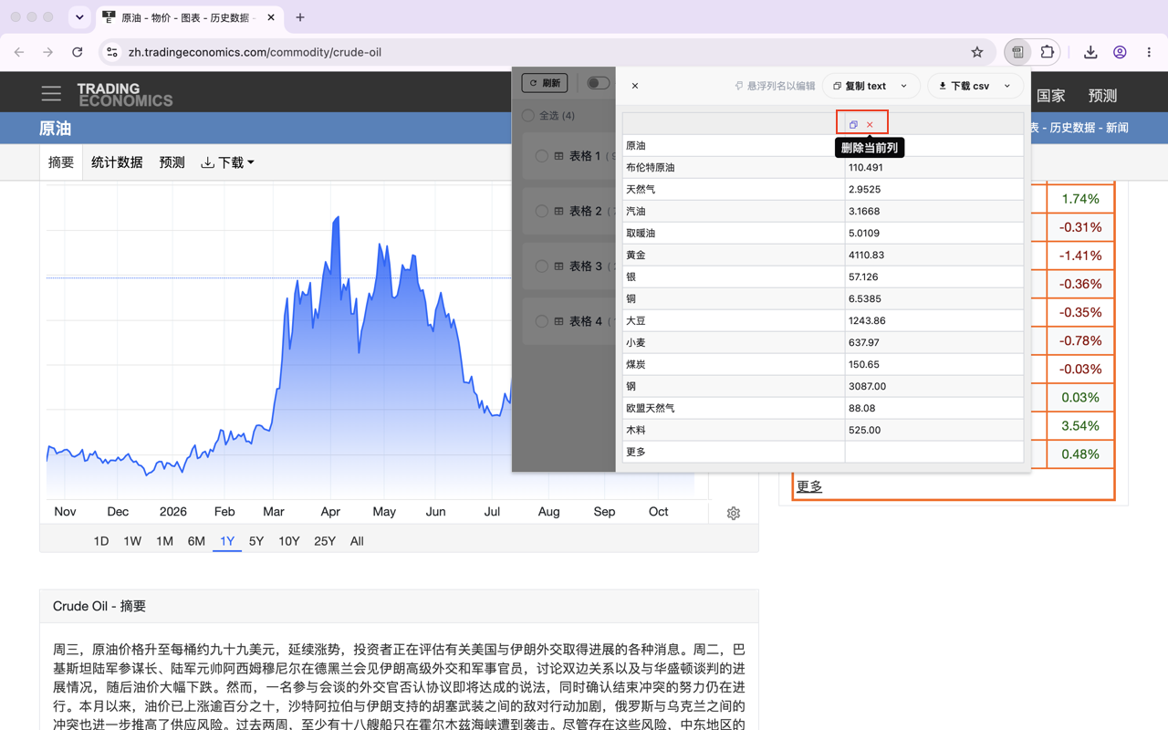Open the Trading Economics hamburger menu

point(51,94)
